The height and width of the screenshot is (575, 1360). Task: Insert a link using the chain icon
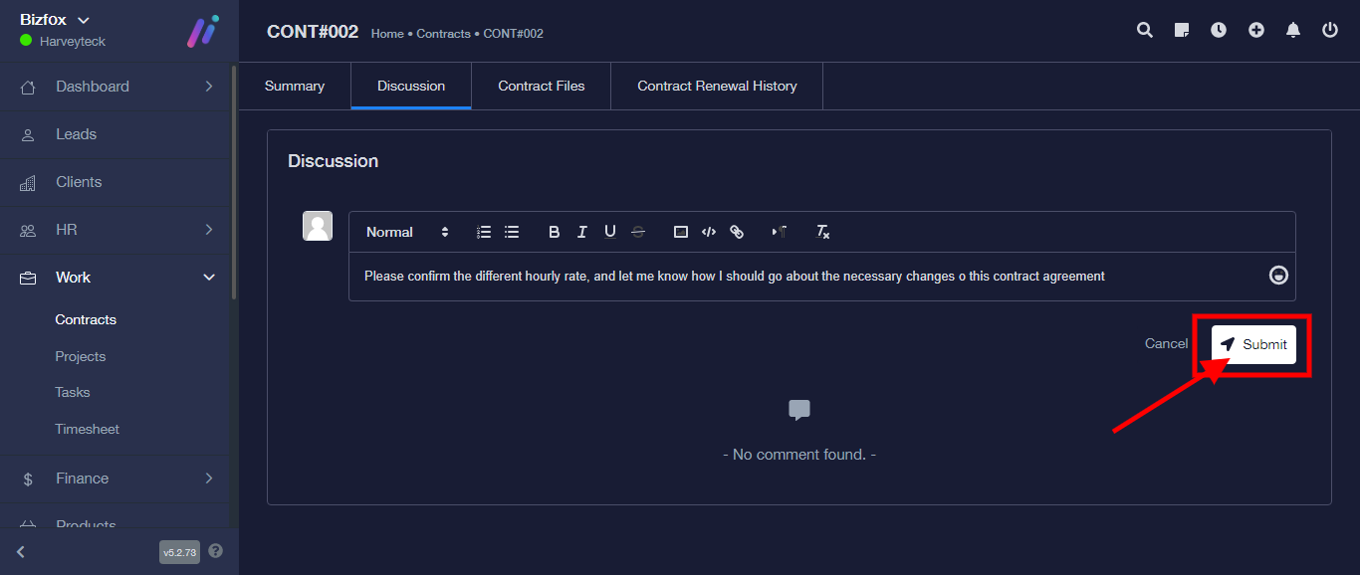[x=737, y=232]
